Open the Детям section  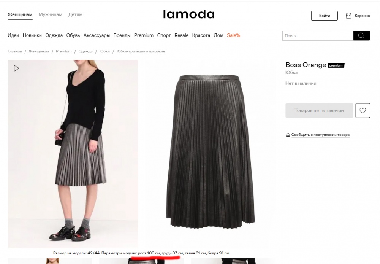click(75, 14)
